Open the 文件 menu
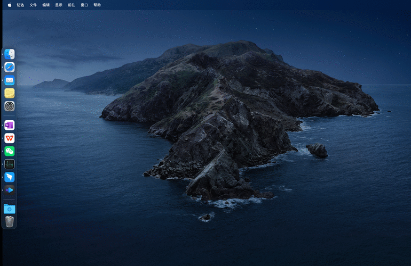 33,5
